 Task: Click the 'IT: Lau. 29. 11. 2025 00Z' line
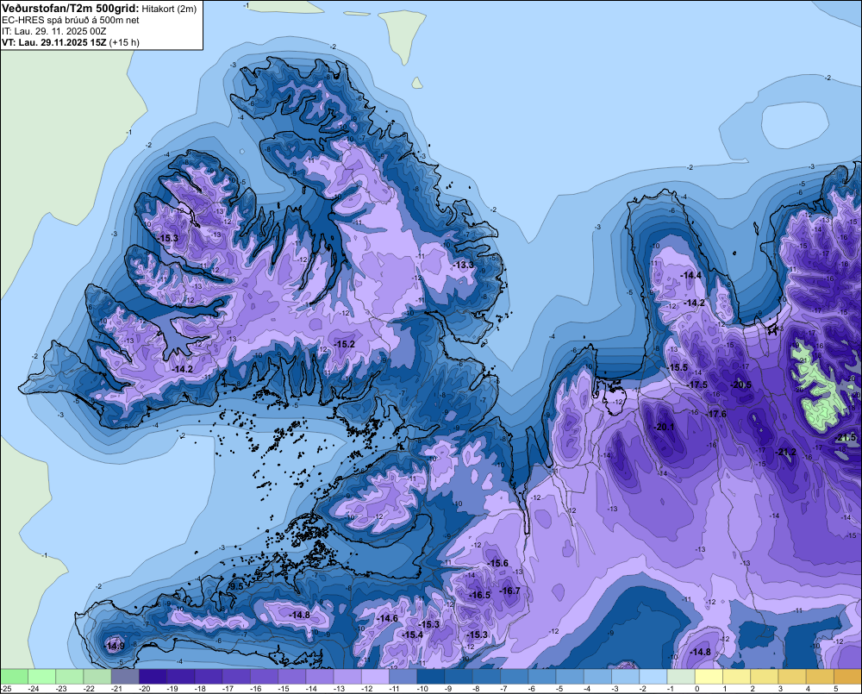tap(53, 31)
